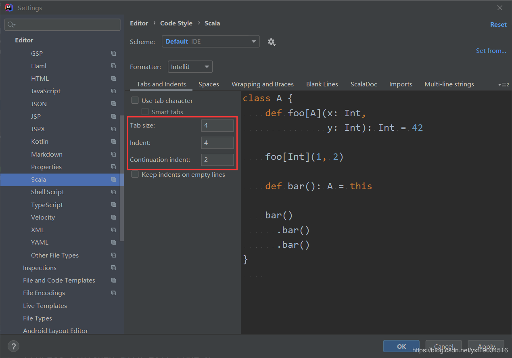The height and width of the screenshot is (358, 512).
Task: Click the help question mark icon
Action: (13, 346)
